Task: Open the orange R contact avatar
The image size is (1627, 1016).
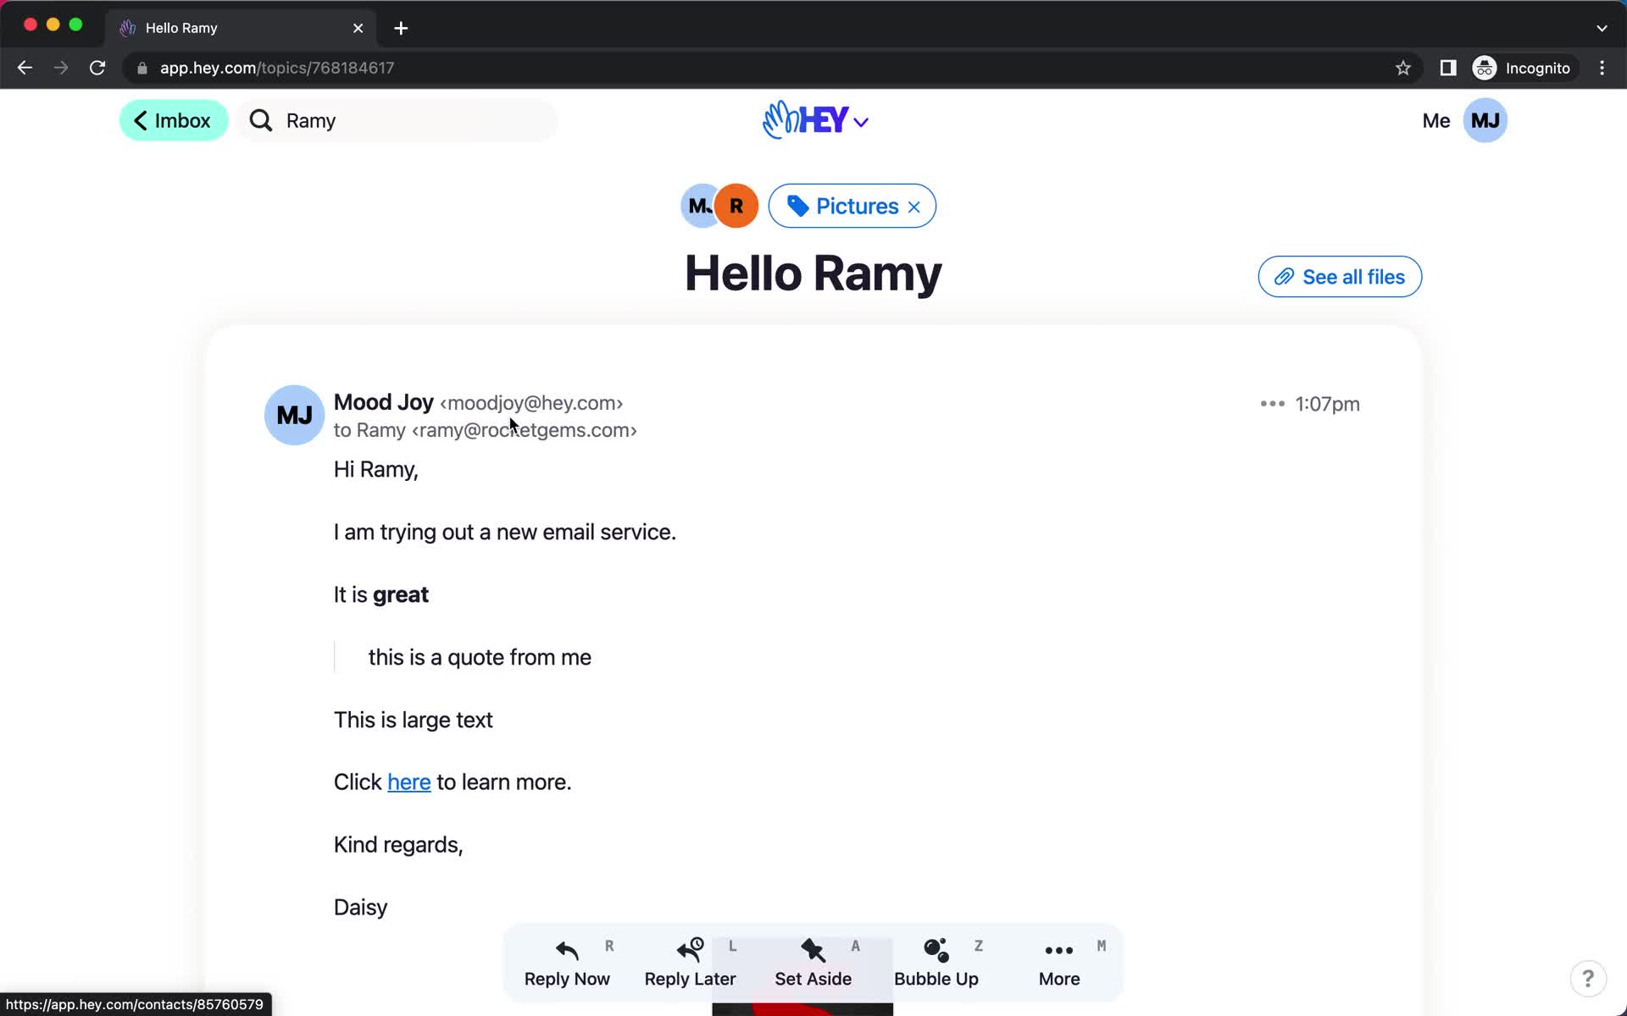Action: click(x=736, y=206)
